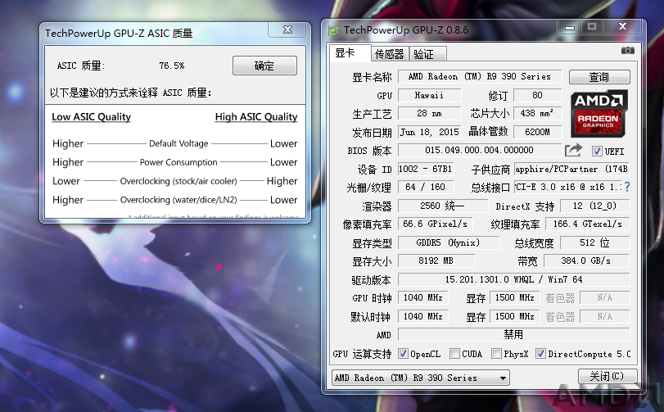664x412 pixels.
Task: Click the GPU clock 1040 MHz field
Action: tap(423, 297)
